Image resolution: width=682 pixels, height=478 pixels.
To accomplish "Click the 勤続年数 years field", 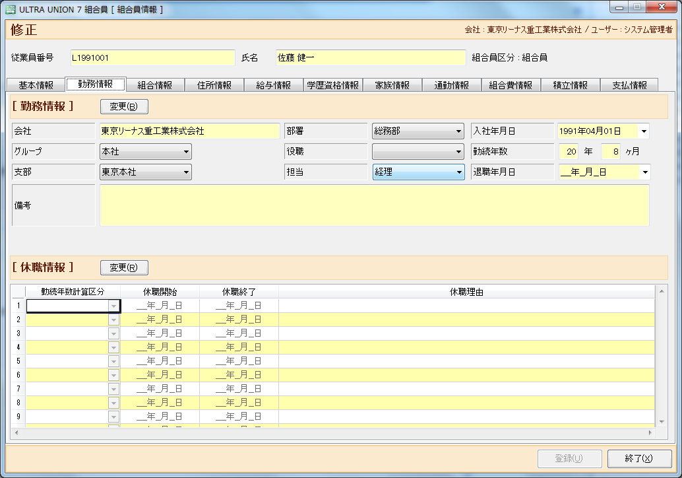I will [x=569, y=151].
